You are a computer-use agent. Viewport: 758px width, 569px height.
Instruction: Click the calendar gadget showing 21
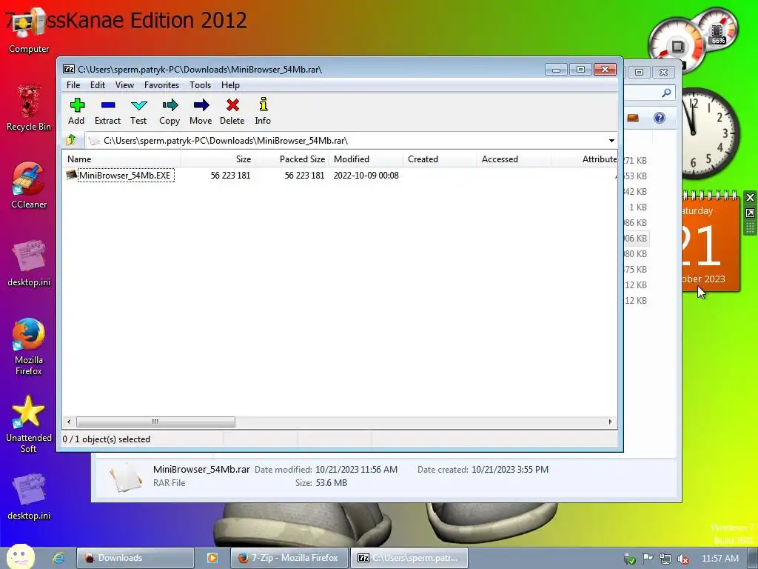point(711,242)
